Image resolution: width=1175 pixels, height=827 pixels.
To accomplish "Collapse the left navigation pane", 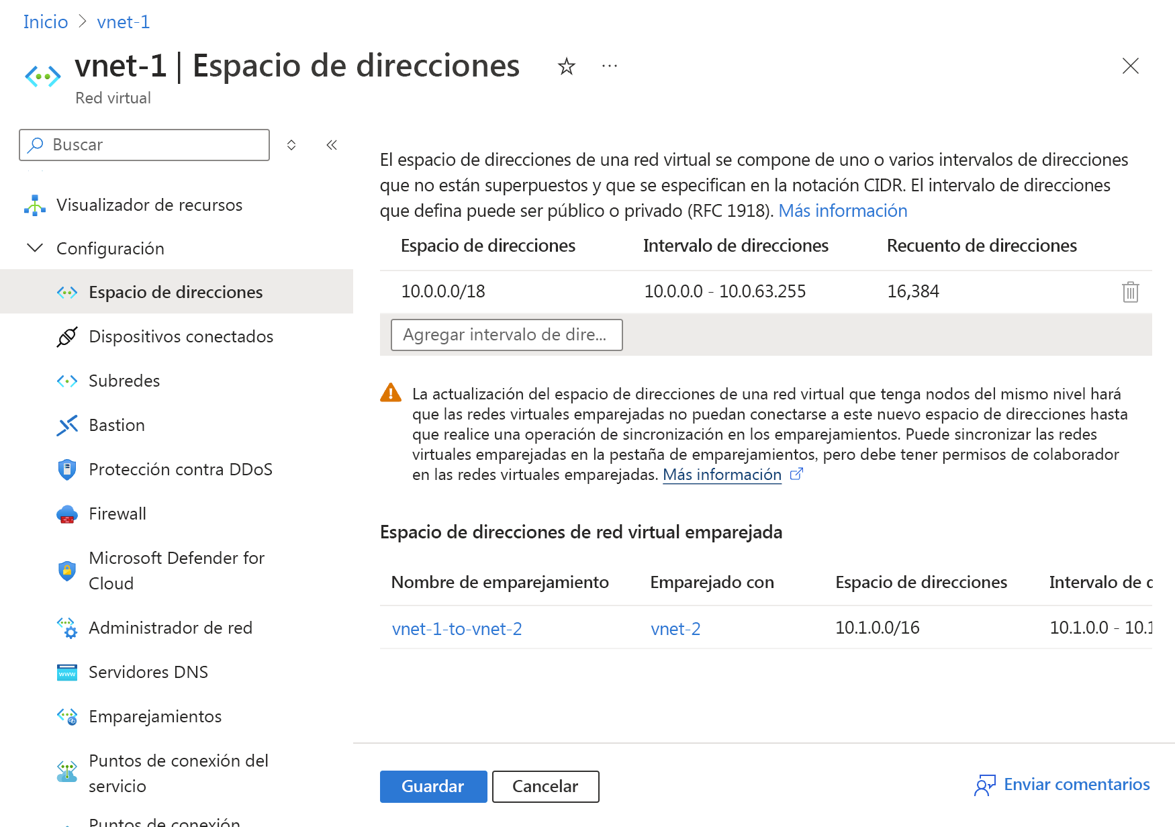I will [x=331, y=144].
